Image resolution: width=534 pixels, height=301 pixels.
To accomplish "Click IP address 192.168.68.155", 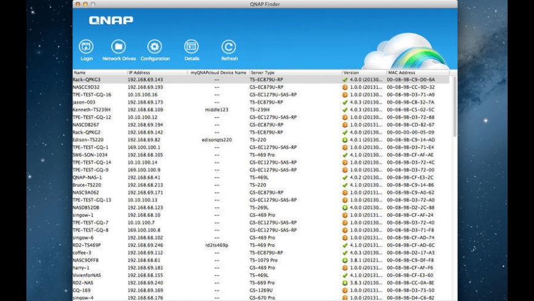I will tap(145, 275).
